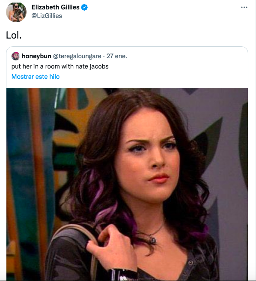Click the honeybun display name

[36, 56]
